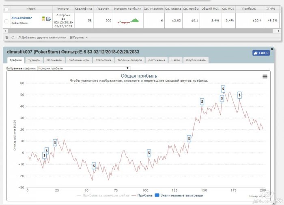Image resolution: width=284 pixels, height=205 pixels.
Task: Open the dimastik007 player link
Action: 22,18
